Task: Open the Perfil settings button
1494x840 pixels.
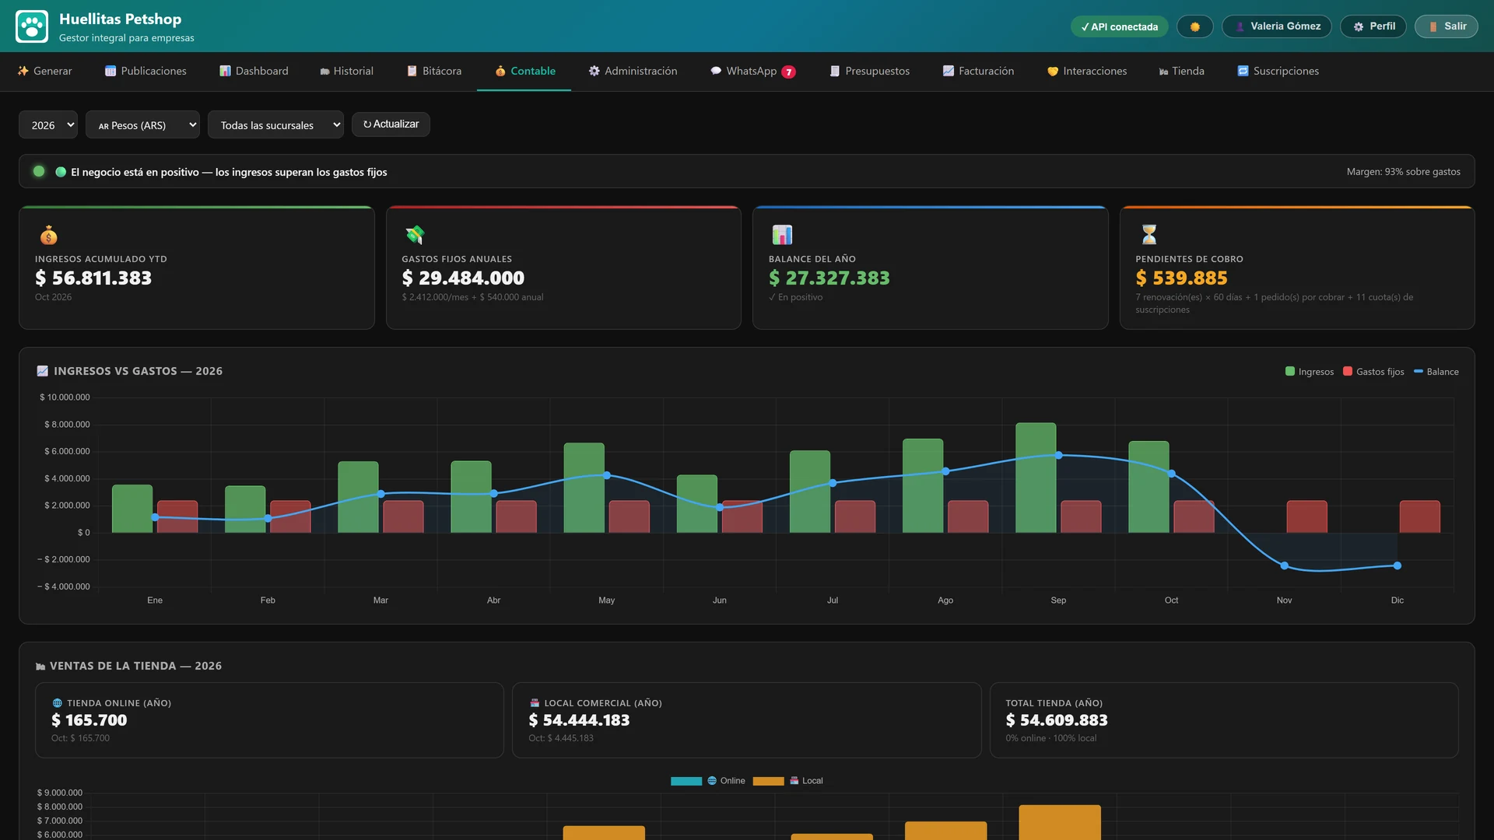Action: (1373, 26)
